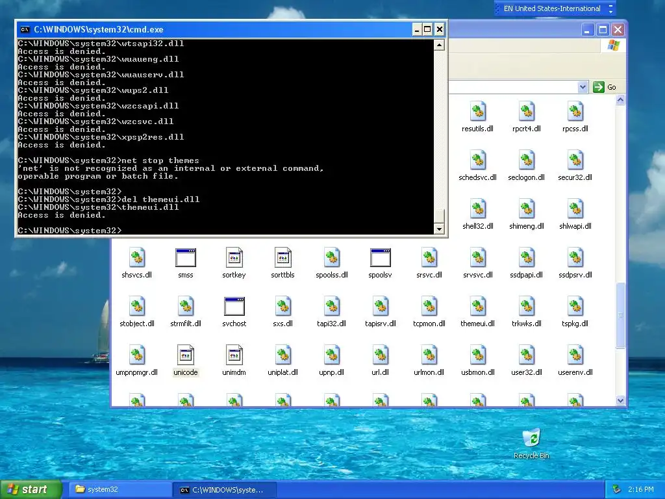Select the secur32.dll file icon
This screenshot has height=499, width=665.
tap(575, 160)
